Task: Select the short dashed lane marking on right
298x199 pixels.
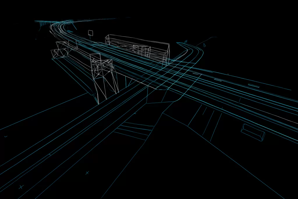Action: pyautogui.click(x=253, y=85)
